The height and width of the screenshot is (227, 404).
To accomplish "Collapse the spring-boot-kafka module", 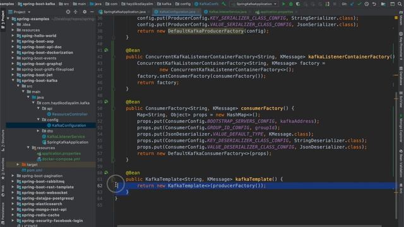I will 13,80.
